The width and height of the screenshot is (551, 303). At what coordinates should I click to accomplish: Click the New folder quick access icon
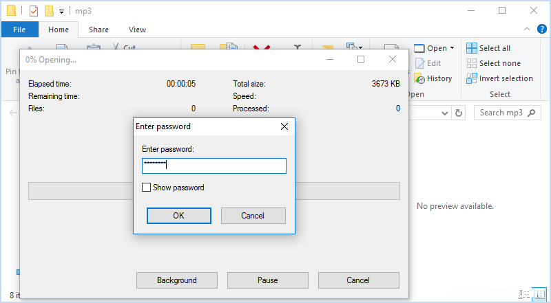pyautogui.click(x=49, y=11)
